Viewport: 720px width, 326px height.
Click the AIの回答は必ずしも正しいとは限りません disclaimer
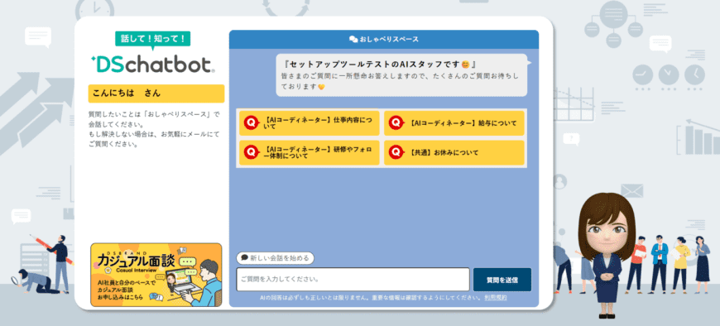coord(371,298)
